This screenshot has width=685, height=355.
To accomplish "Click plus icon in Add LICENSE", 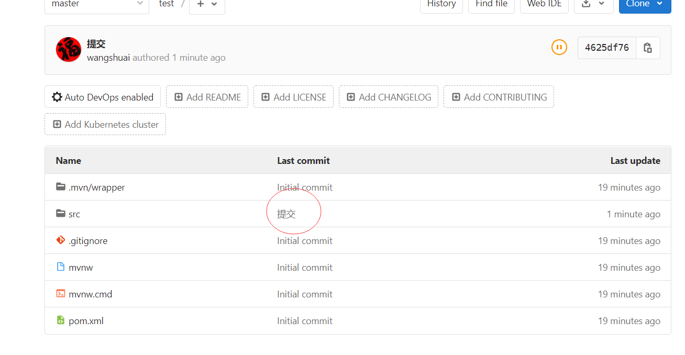I will click(266, 97).
